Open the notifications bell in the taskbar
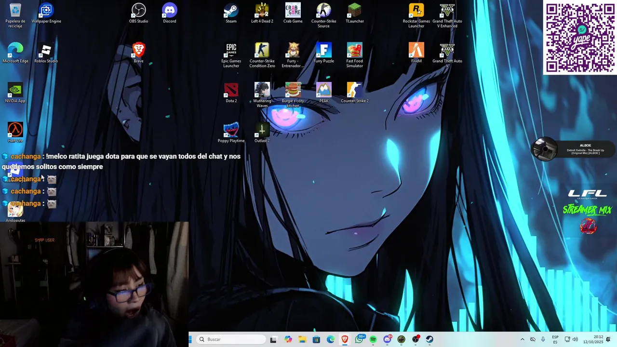Image resolution: width=617 pixels, height=347 pixels. pos(608,339)
